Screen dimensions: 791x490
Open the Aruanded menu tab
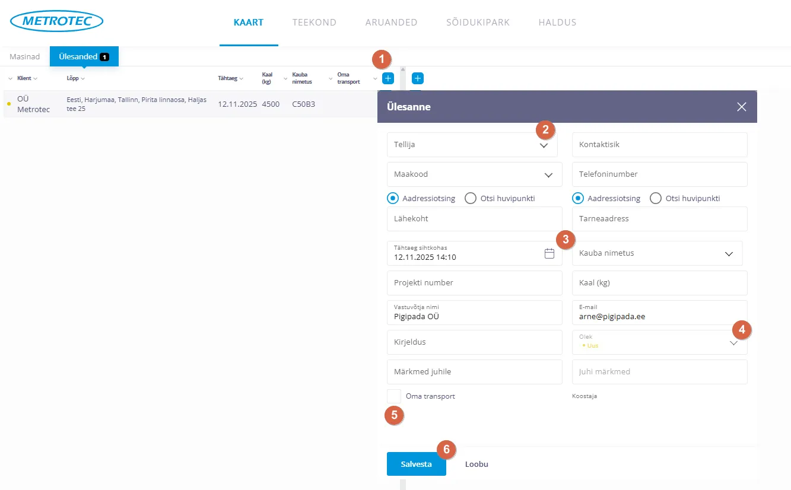(x=391, y=23)
